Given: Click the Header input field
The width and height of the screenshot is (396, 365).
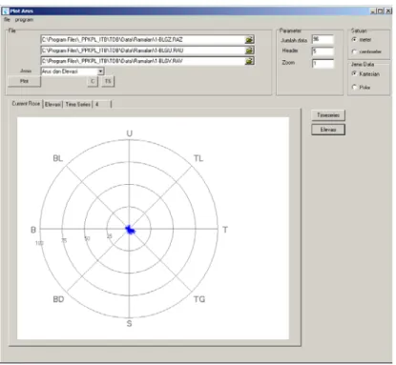Looking at the screenshot, I should point(323,51).
